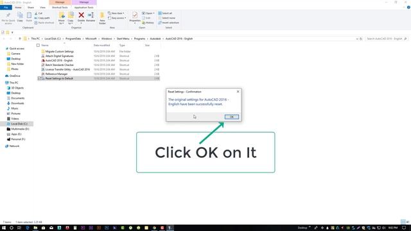Click Copy path in the ribbon
Image resolution: width=411 pixels, height=231 pixels.
click(42, 18)
